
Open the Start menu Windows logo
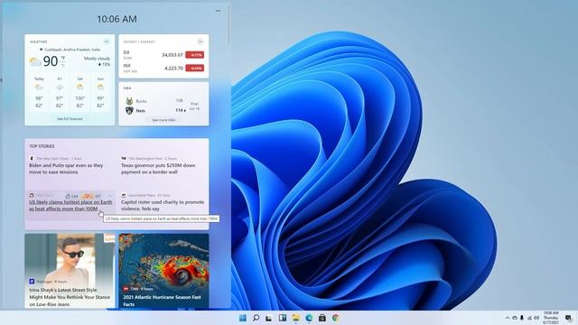click(243, 318)
